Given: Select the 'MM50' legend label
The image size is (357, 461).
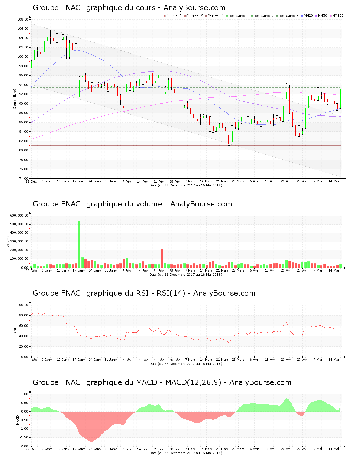Looking at the screenshot, I should (x=322, y=15).
